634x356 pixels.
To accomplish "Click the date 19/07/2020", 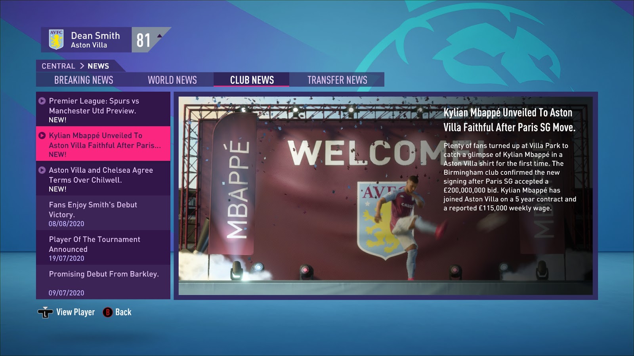I will tap(67, 258).
